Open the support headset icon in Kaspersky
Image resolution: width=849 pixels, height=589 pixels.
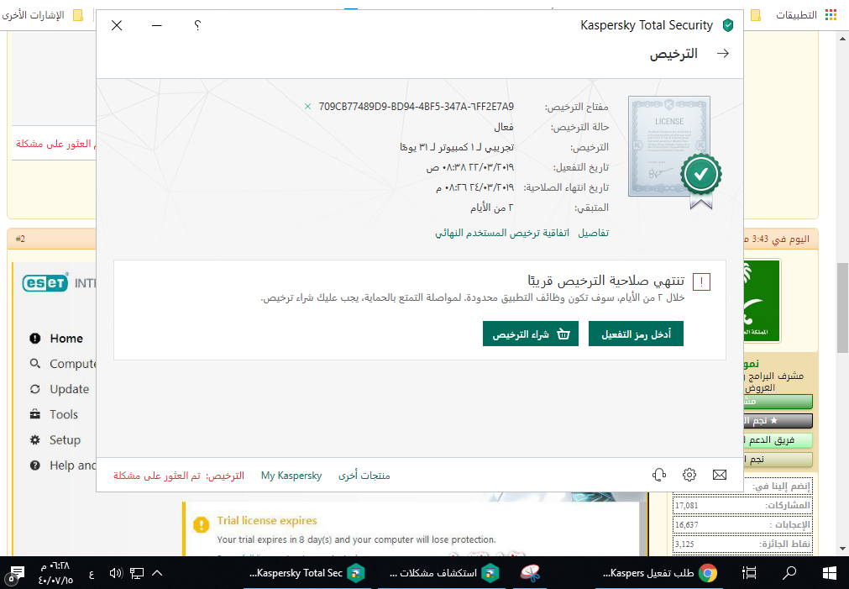[x=659, y=475]
